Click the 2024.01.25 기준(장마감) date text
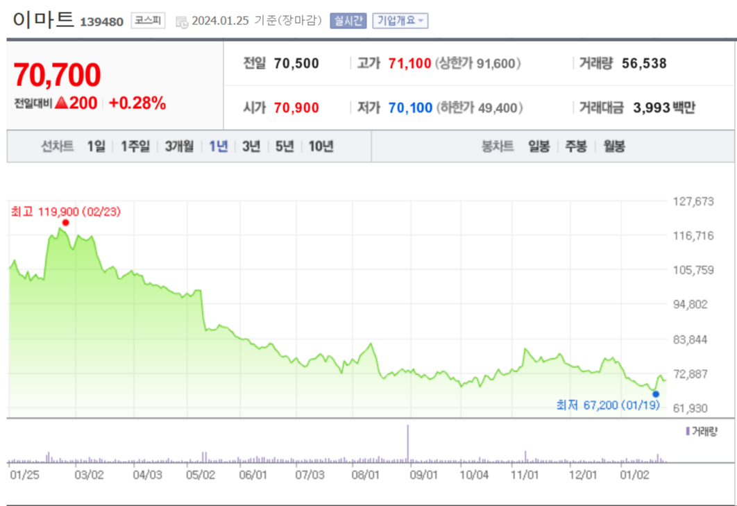The image size is (737, 506). [x=257, y=21]
